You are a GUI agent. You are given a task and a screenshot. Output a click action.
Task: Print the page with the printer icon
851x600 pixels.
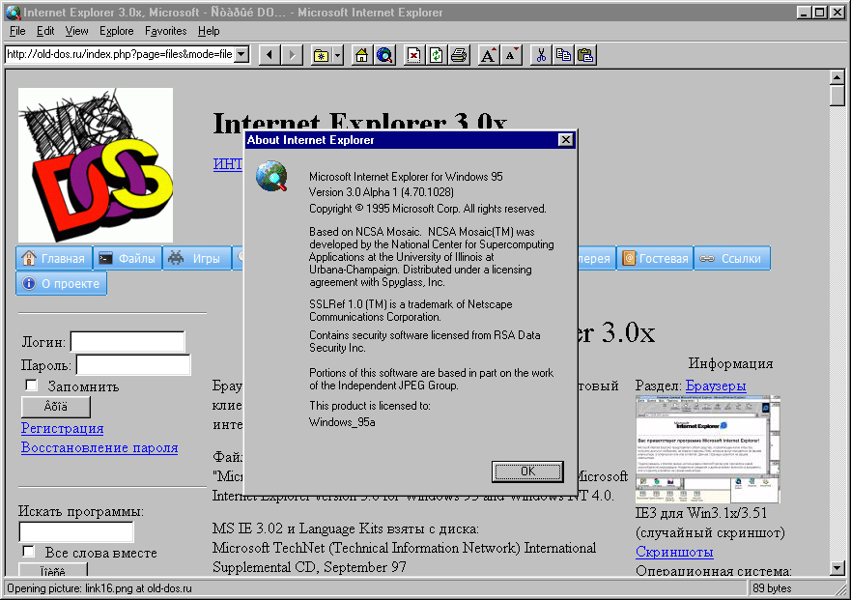(x=459, y=55)
